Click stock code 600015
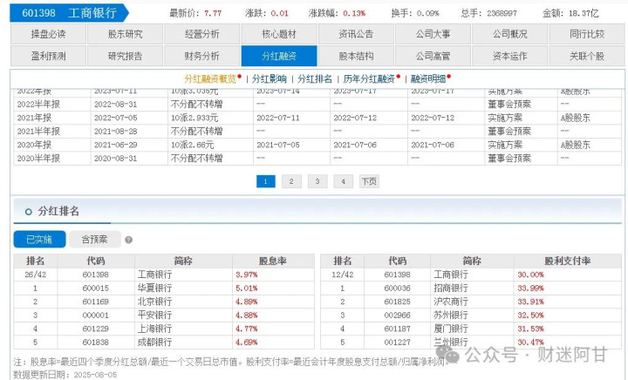 [95, 288]
